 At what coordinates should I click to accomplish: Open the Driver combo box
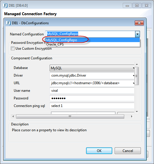92,75
